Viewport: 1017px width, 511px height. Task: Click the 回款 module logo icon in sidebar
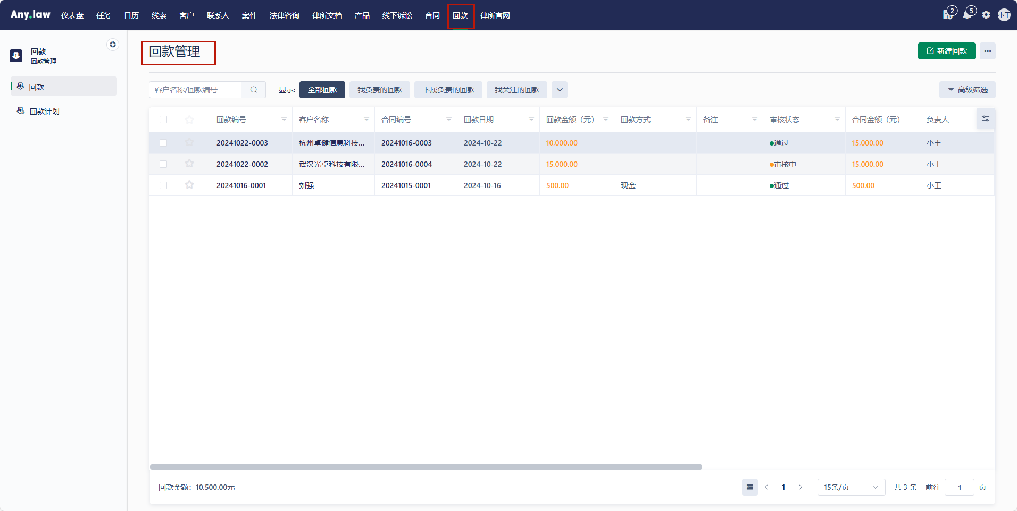click(x=16, y=56)
